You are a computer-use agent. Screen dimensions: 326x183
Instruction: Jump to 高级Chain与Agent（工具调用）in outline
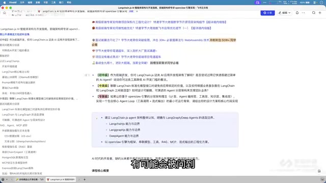(x=19, y=152)
